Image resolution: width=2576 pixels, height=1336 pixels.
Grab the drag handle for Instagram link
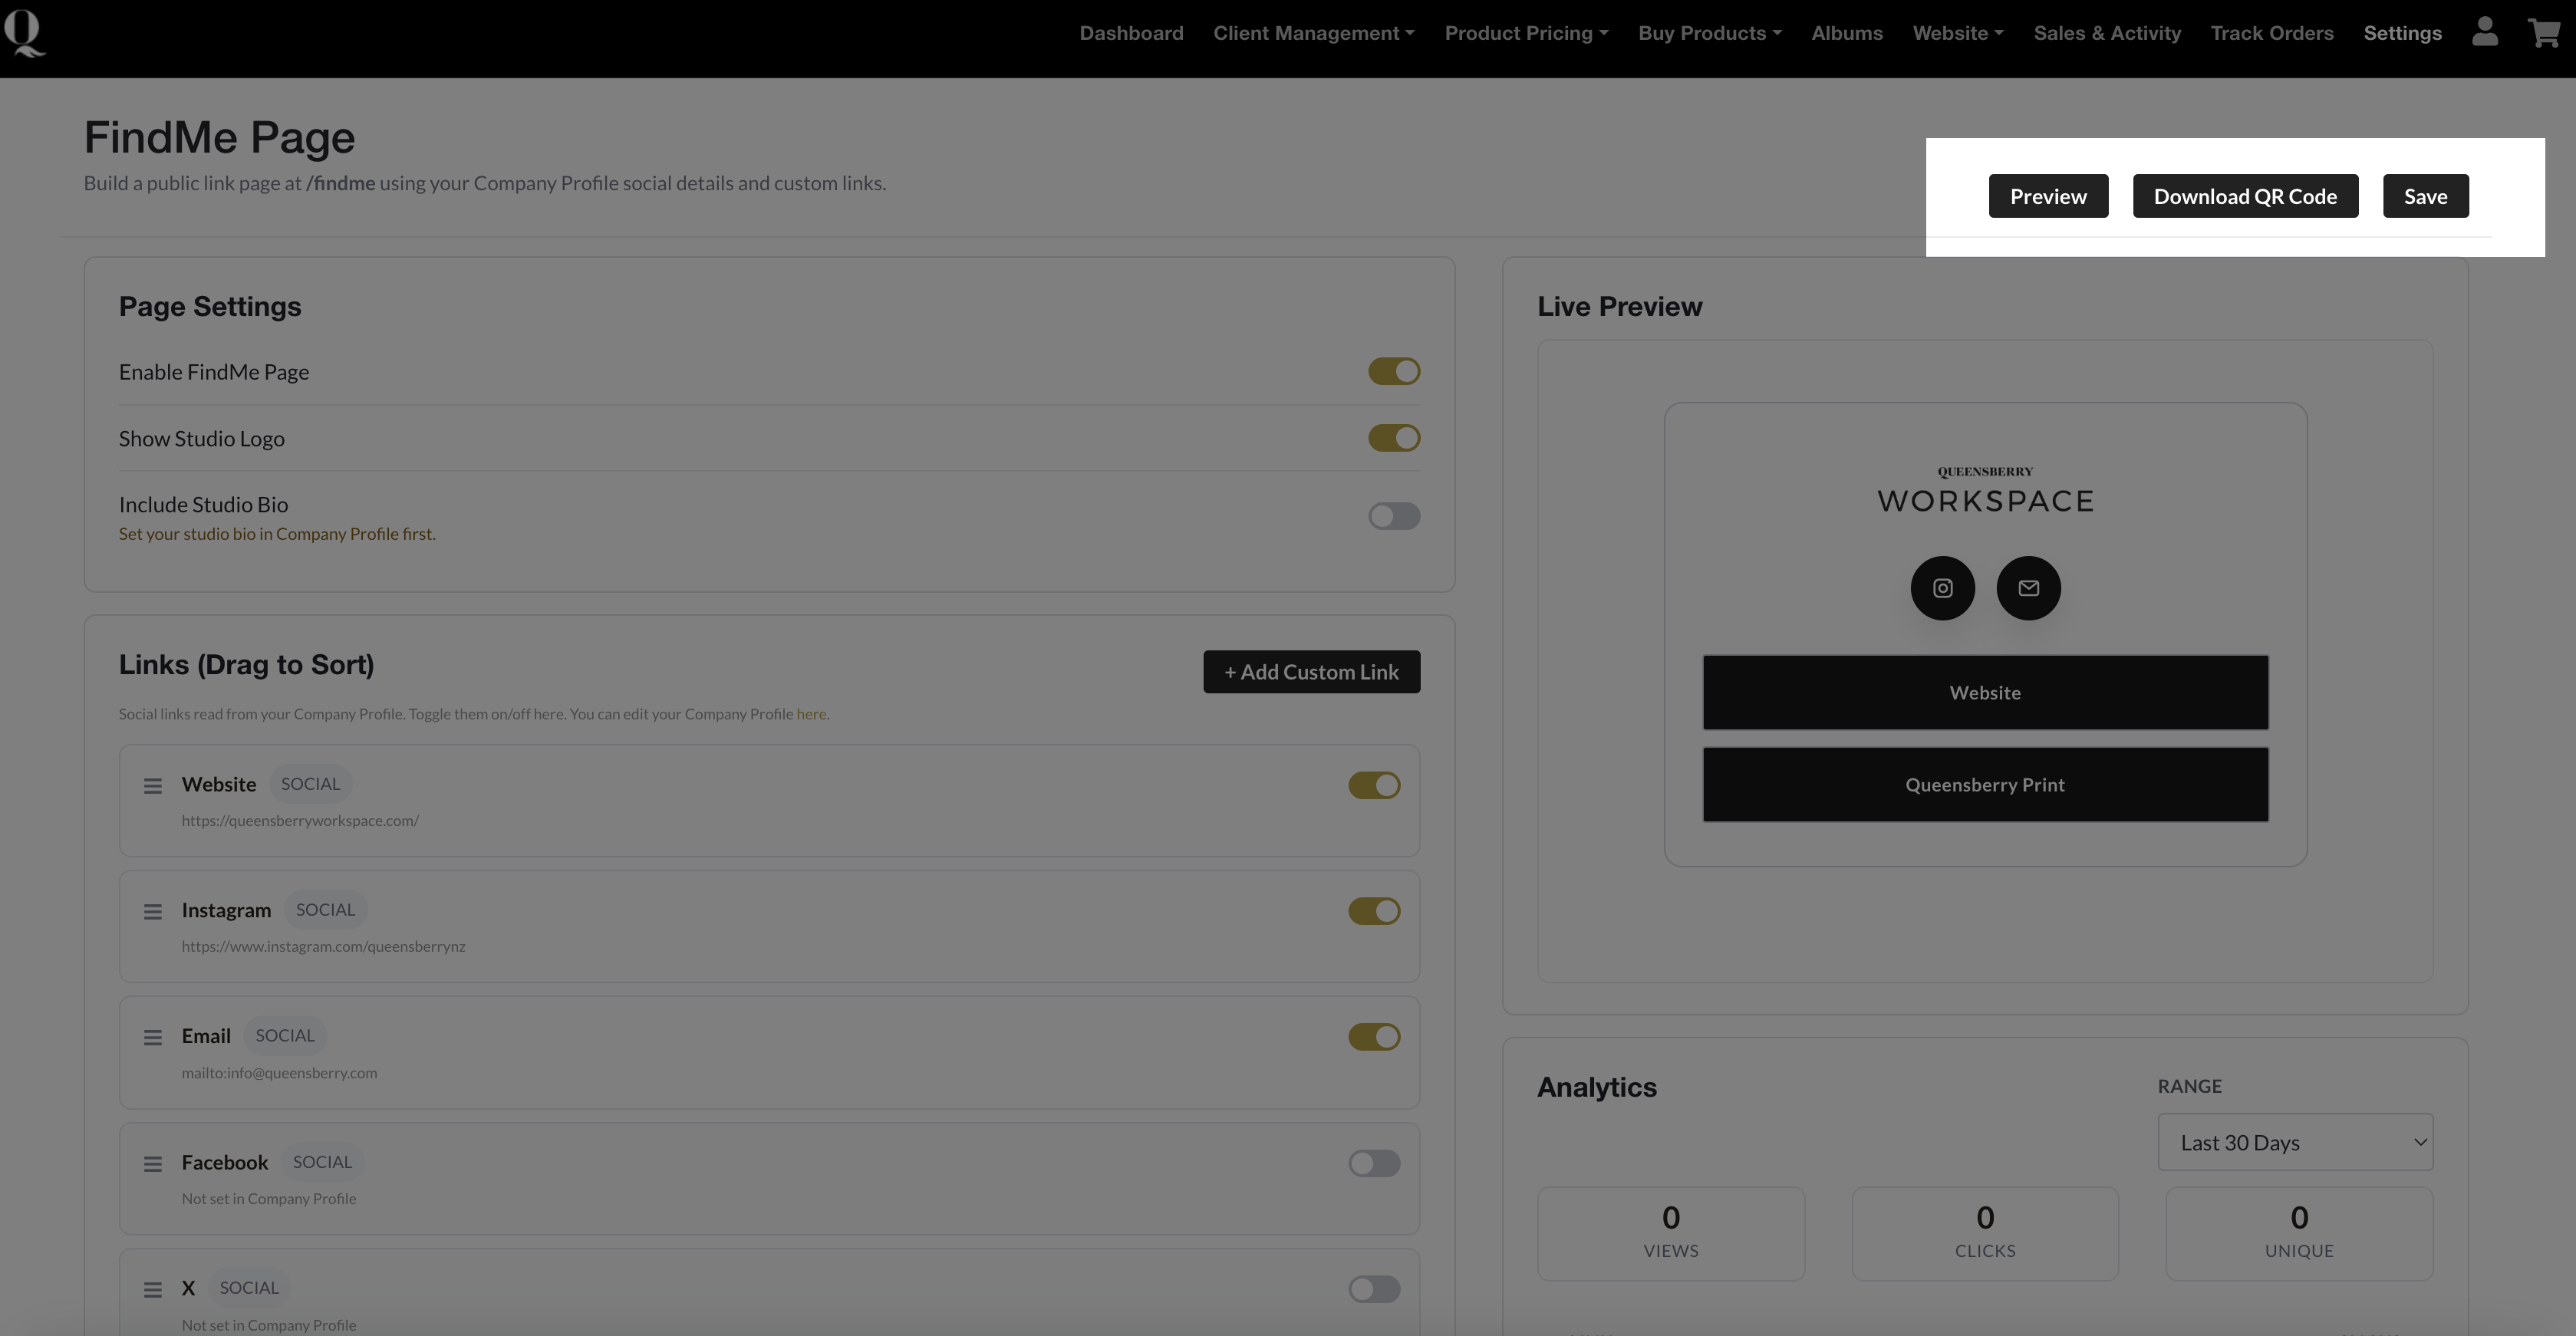pos(152,912)
